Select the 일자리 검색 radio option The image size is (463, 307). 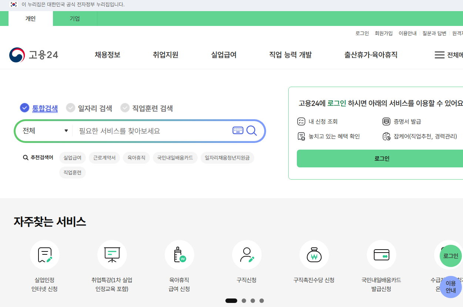pos(71,108)
